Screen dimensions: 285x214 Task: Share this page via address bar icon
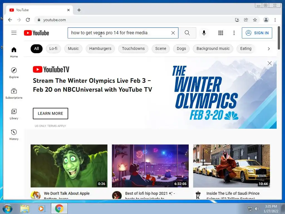coord(246,20)
